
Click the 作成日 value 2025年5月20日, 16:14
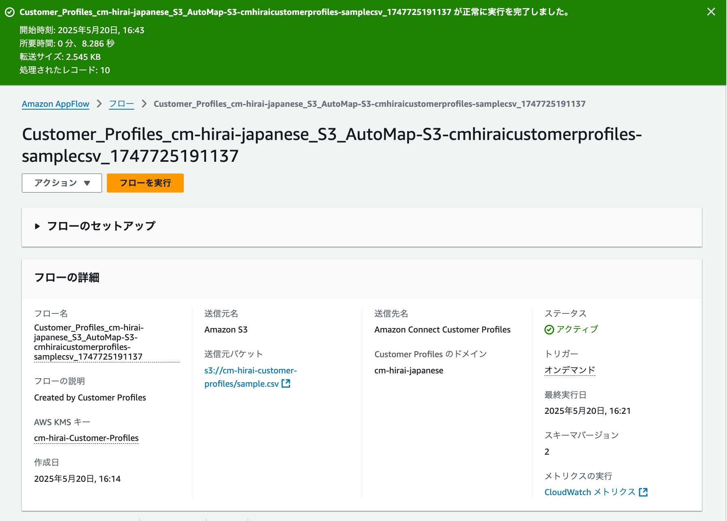pyautogui.click(x=77, y=479)
